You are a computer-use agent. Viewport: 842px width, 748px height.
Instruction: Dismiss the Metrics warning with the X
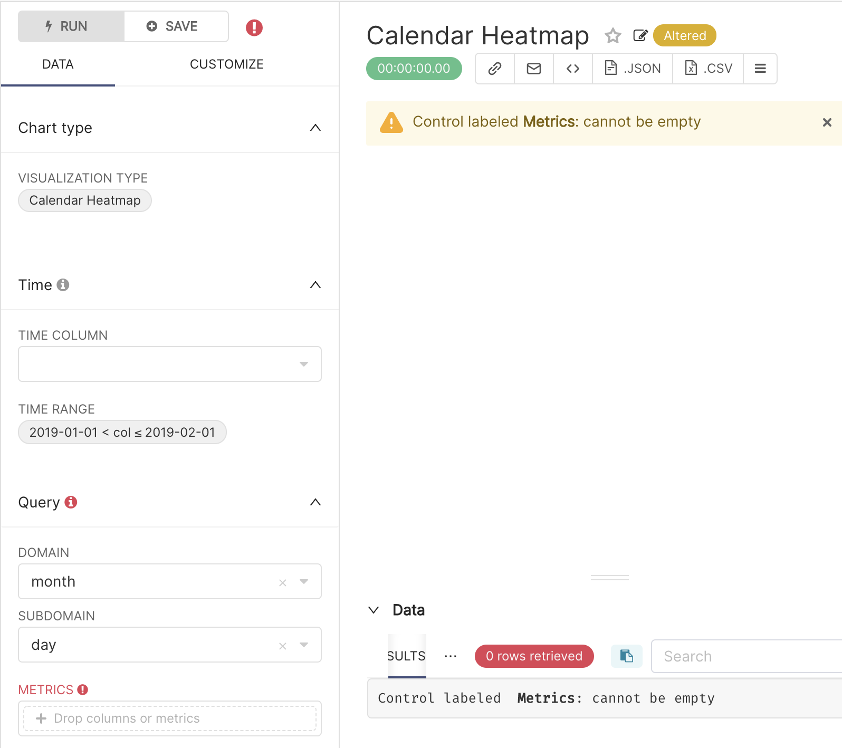click(x=827, y=122)
